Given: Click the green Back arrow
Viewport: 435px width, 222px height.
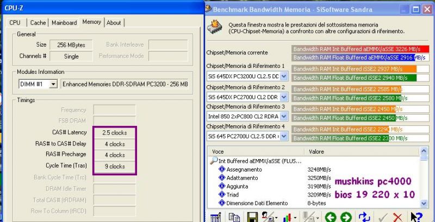Looking at the screenshot, I should click(330, 217).
